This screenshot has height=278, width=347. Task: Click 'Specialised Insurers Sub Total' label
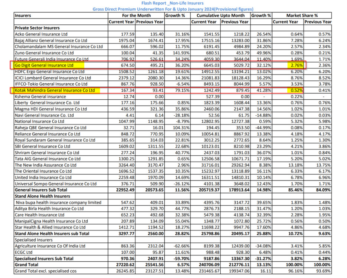tap(44, 259)
